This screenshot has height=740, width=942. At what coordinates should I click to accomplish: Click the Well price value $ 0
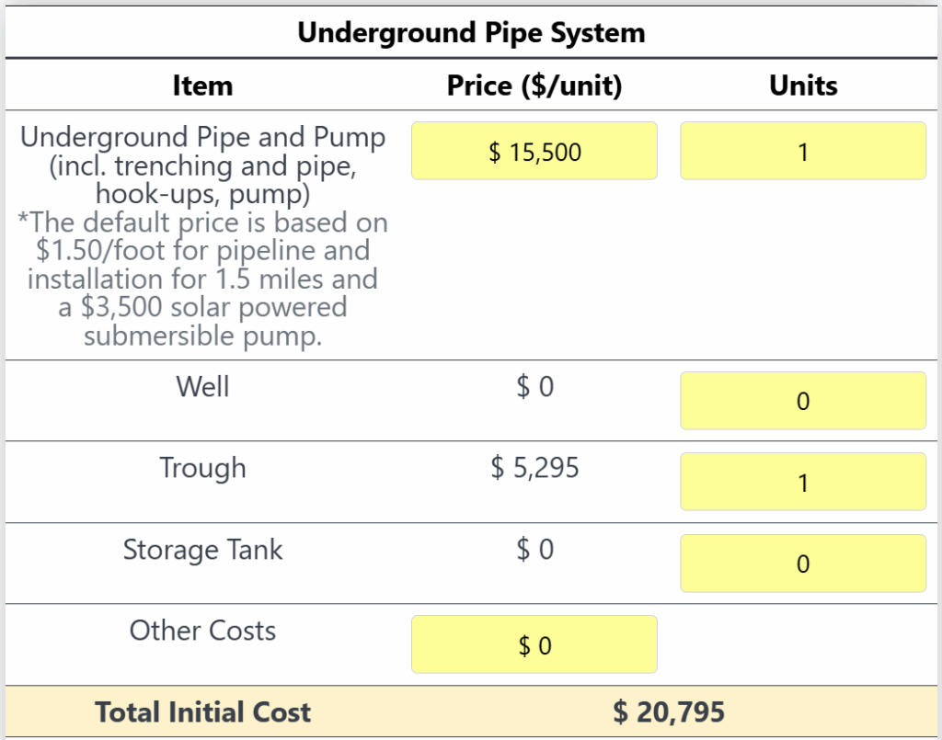tap(534, 386)
